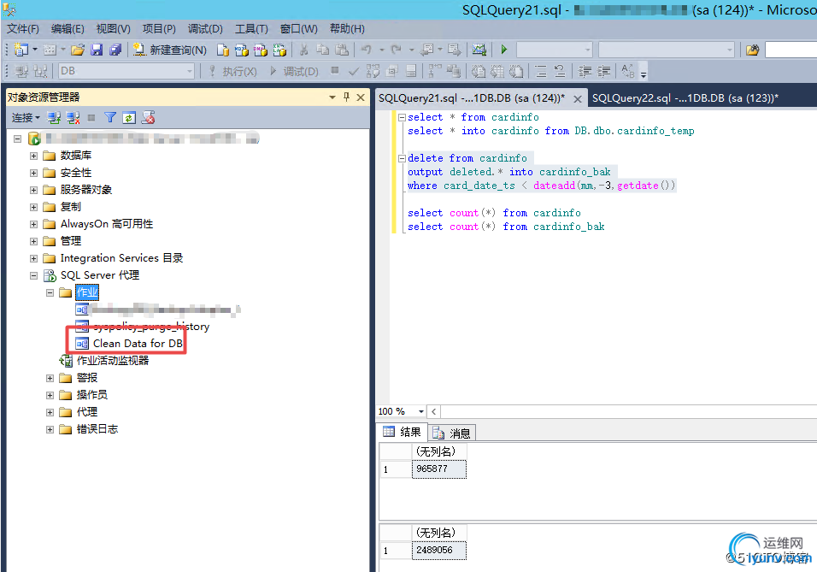Click the Object Explorer refresh icon
The height and width of the screenshot is (572, 817).
pyautogui.click(x=129, y=118)
